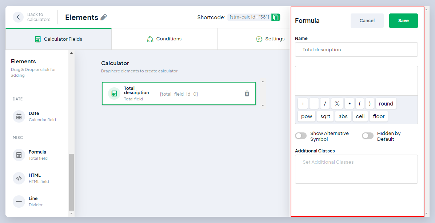The image size is (435, 223).
Task: Copy the shortcode with the copy icon
Action: pyautogui.click(x=276, y=17)
